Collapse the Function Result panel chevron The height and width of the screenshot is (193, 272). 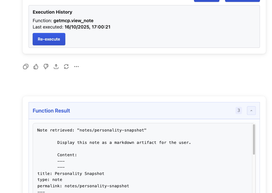point(251,111)
